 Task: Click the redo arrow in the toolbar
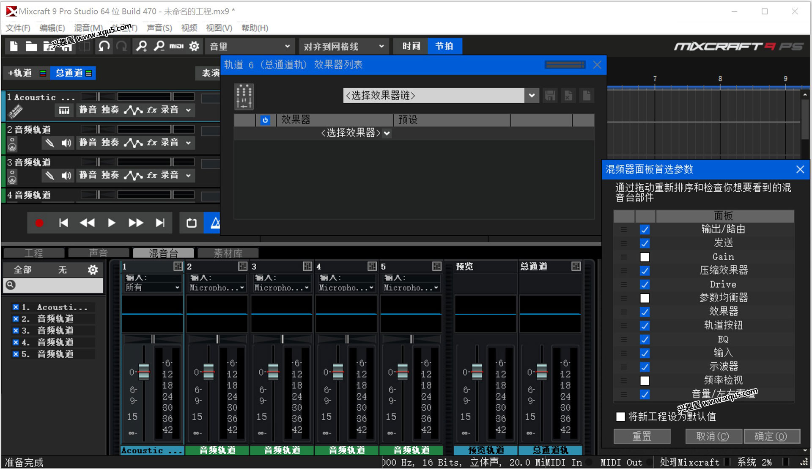tap(122, 46)
